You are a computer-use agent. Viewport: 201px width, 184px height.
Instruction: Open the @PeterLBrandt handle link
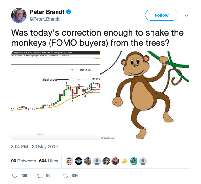click(x=44, y=19)
